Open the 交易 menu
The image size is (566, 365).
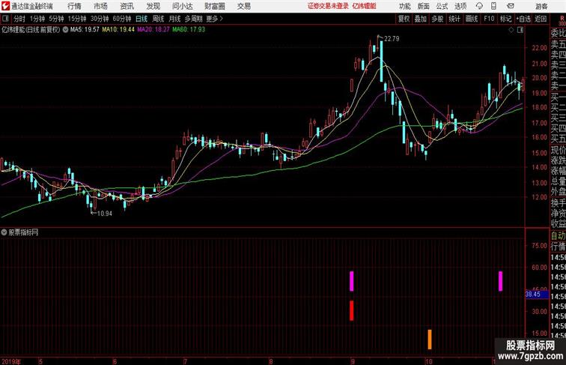[x=243, y=6]
